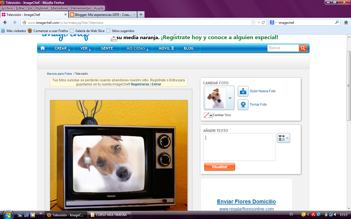Click the Marcos para Fotos breadcrumb link

(59, 74)
